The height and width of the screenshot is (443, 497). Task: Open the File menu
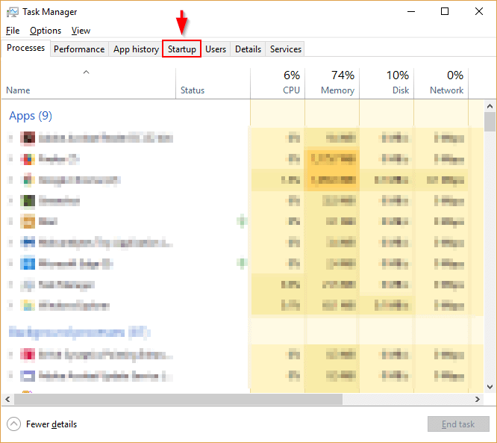(x=13, y=31)
